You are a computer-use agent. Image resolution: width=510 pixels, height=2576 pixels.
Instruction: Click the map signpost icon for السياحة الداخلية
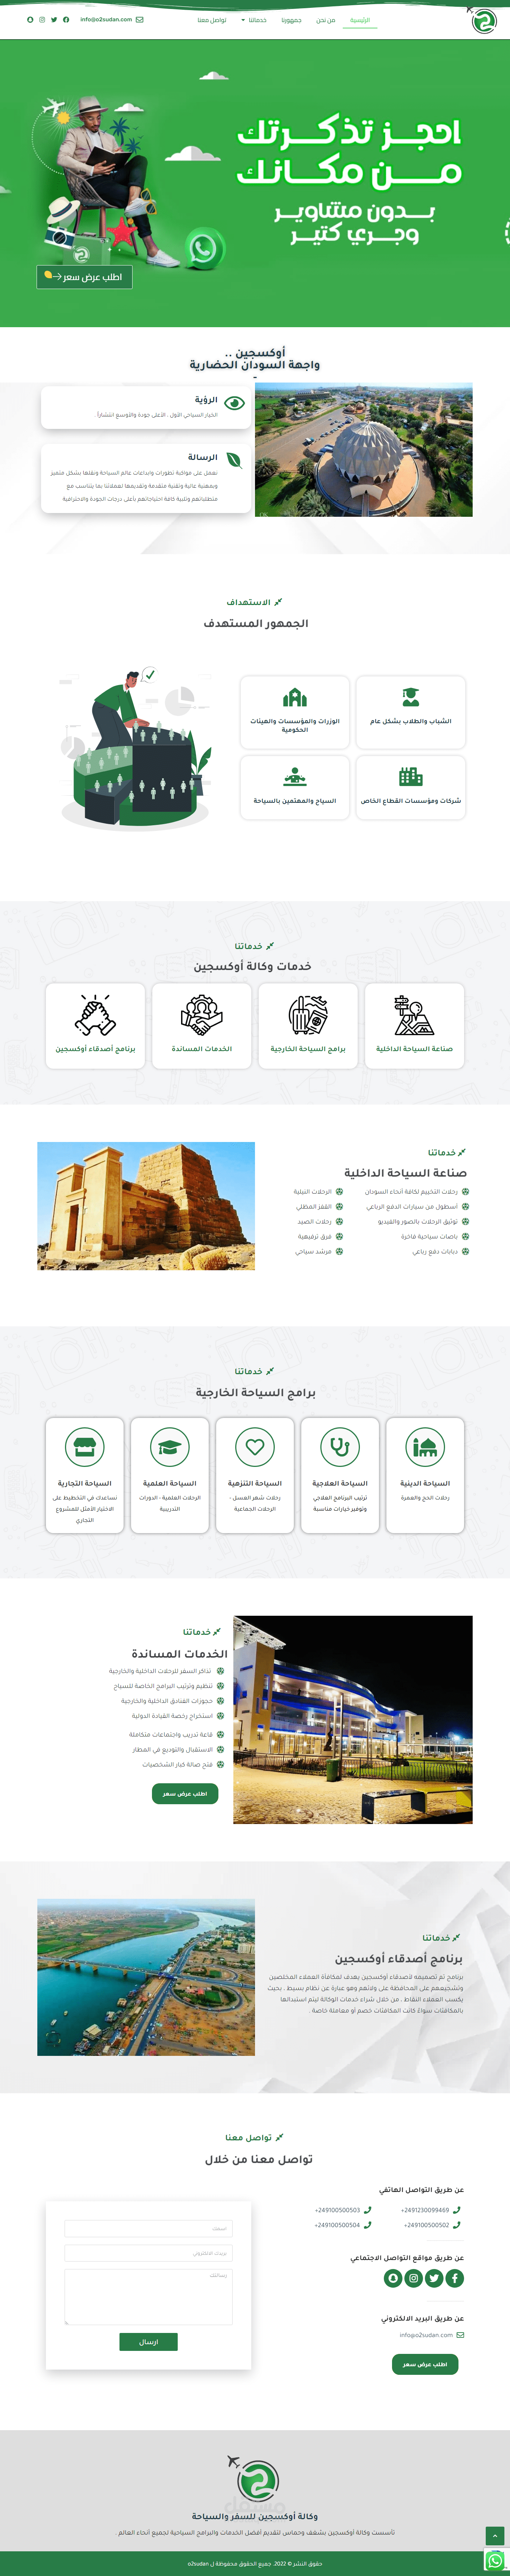[414, 1015]
